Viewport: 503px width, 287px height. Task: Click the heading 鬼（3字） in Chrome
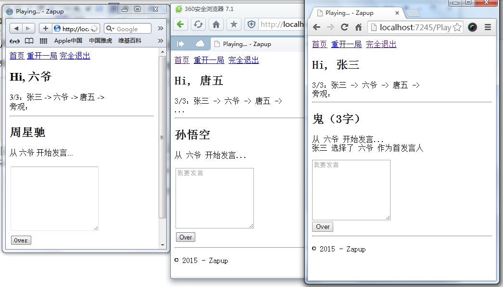336,119
